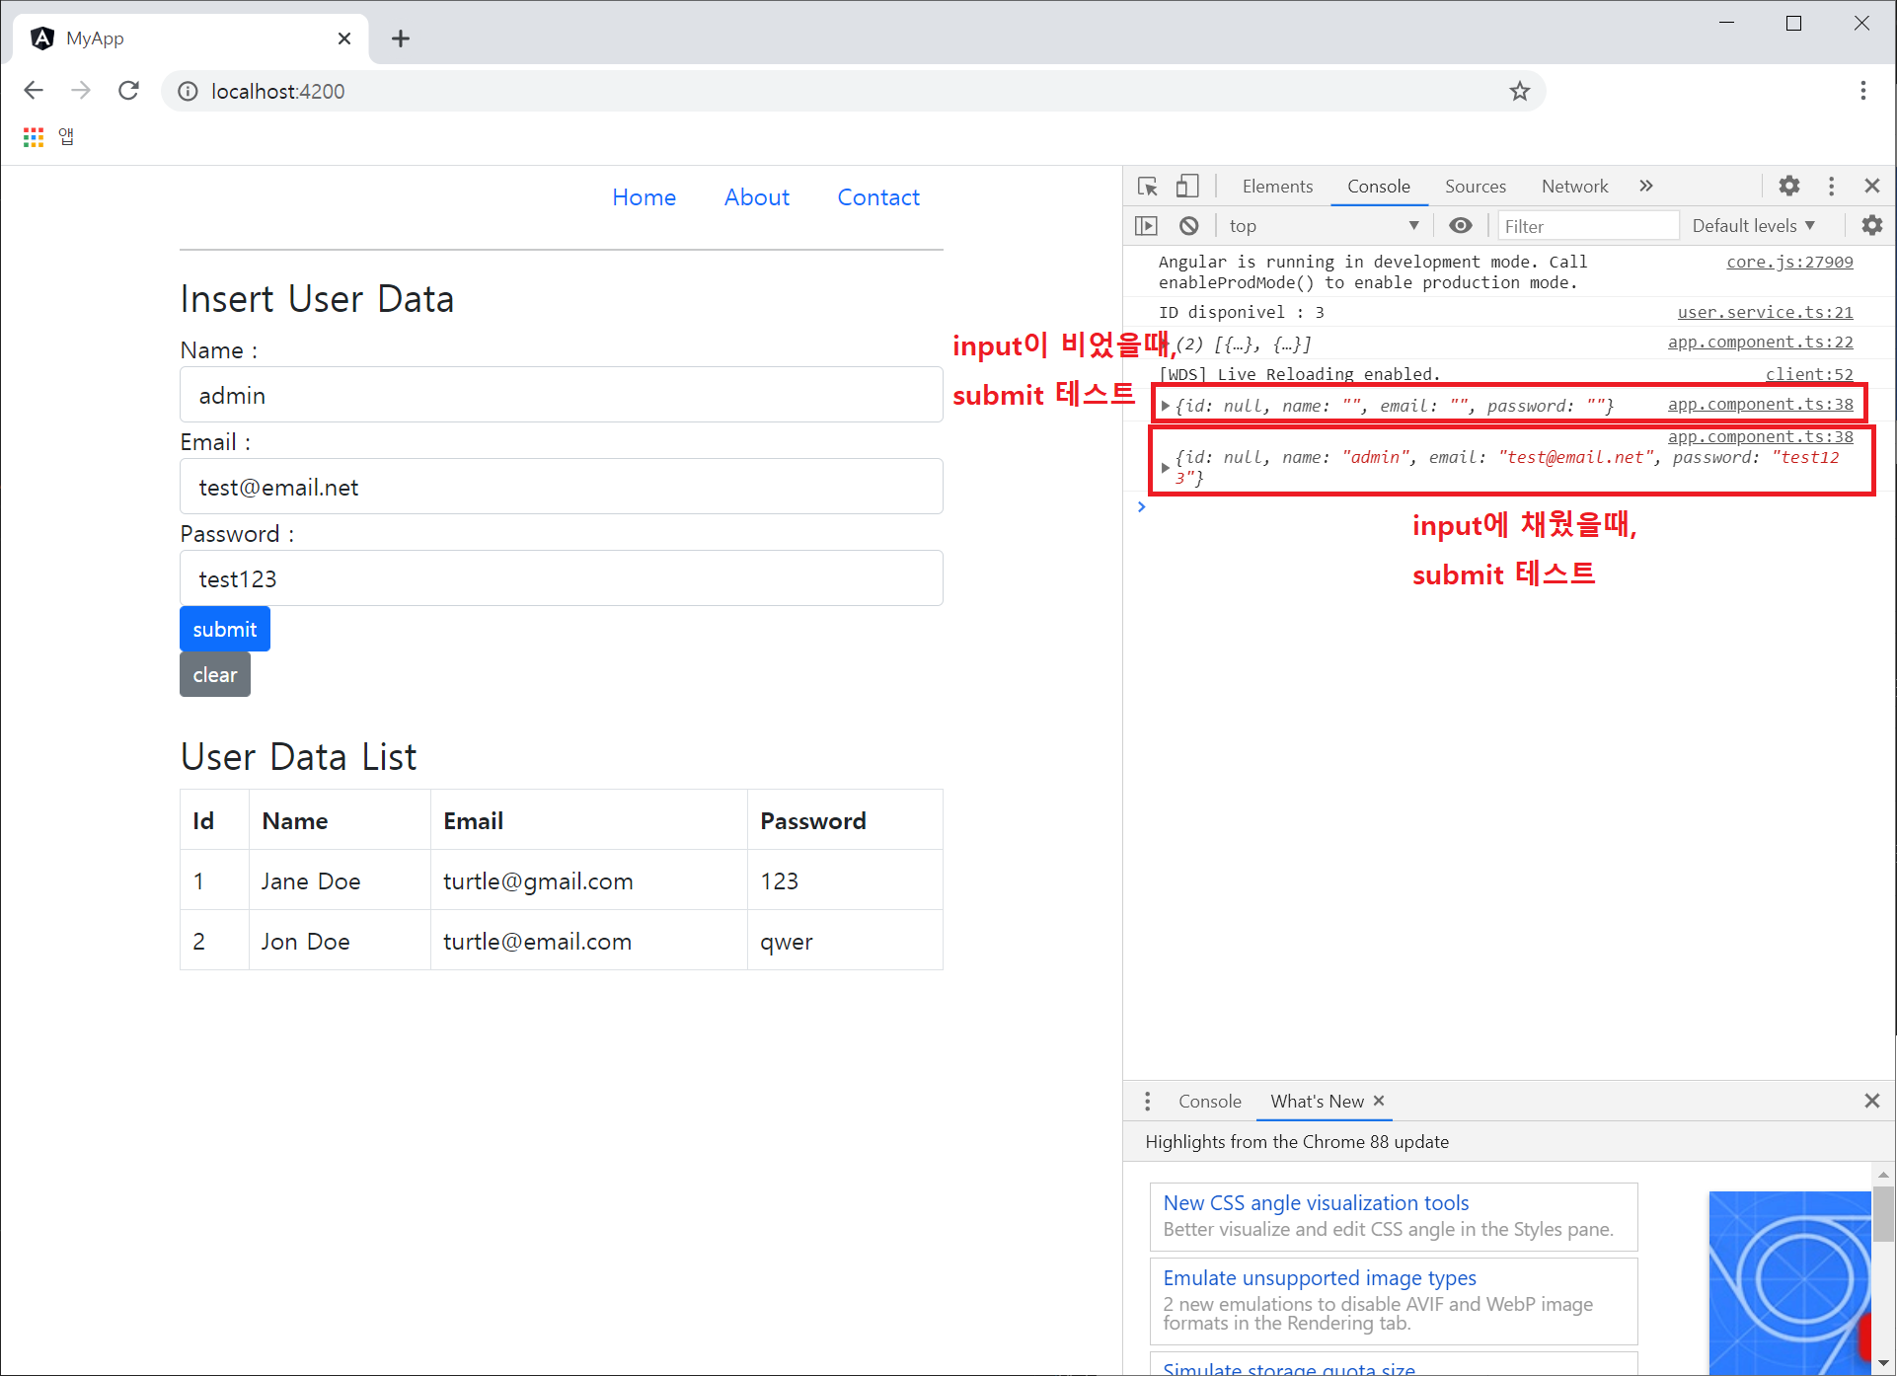Viewport: 1897px width, 1376px height.
Task: Bookmark this page with the star icon
Action: click(x=1519, y=91)
